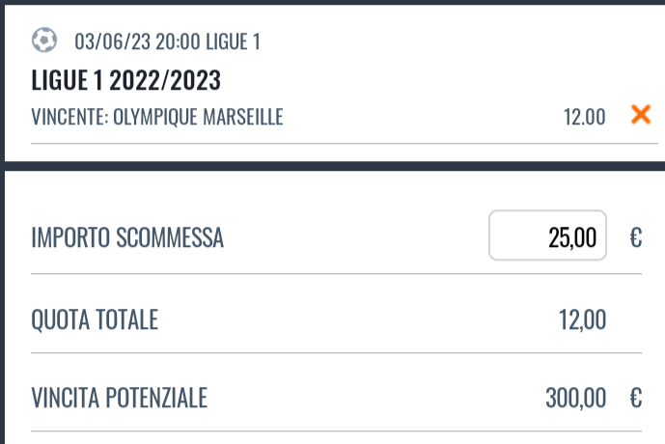Click the soccer ball sport icon

44,40
